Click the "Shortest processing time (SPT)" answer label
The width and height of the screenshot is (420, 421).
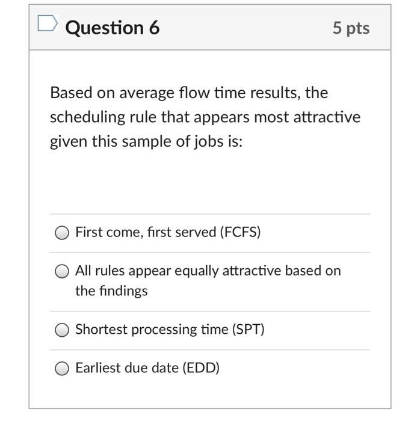[x=170, y=330]
